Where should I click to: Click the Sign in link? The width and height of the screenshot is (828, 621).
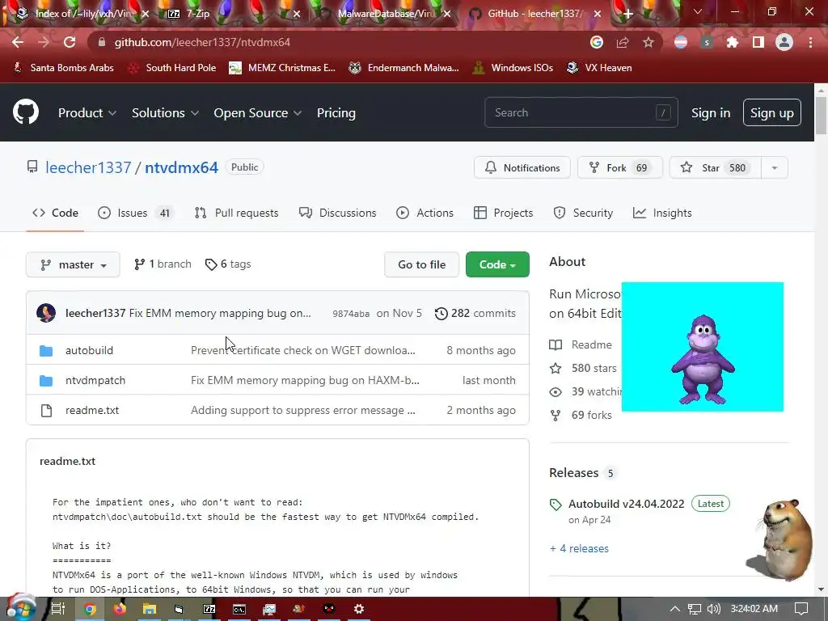(711, 112)
